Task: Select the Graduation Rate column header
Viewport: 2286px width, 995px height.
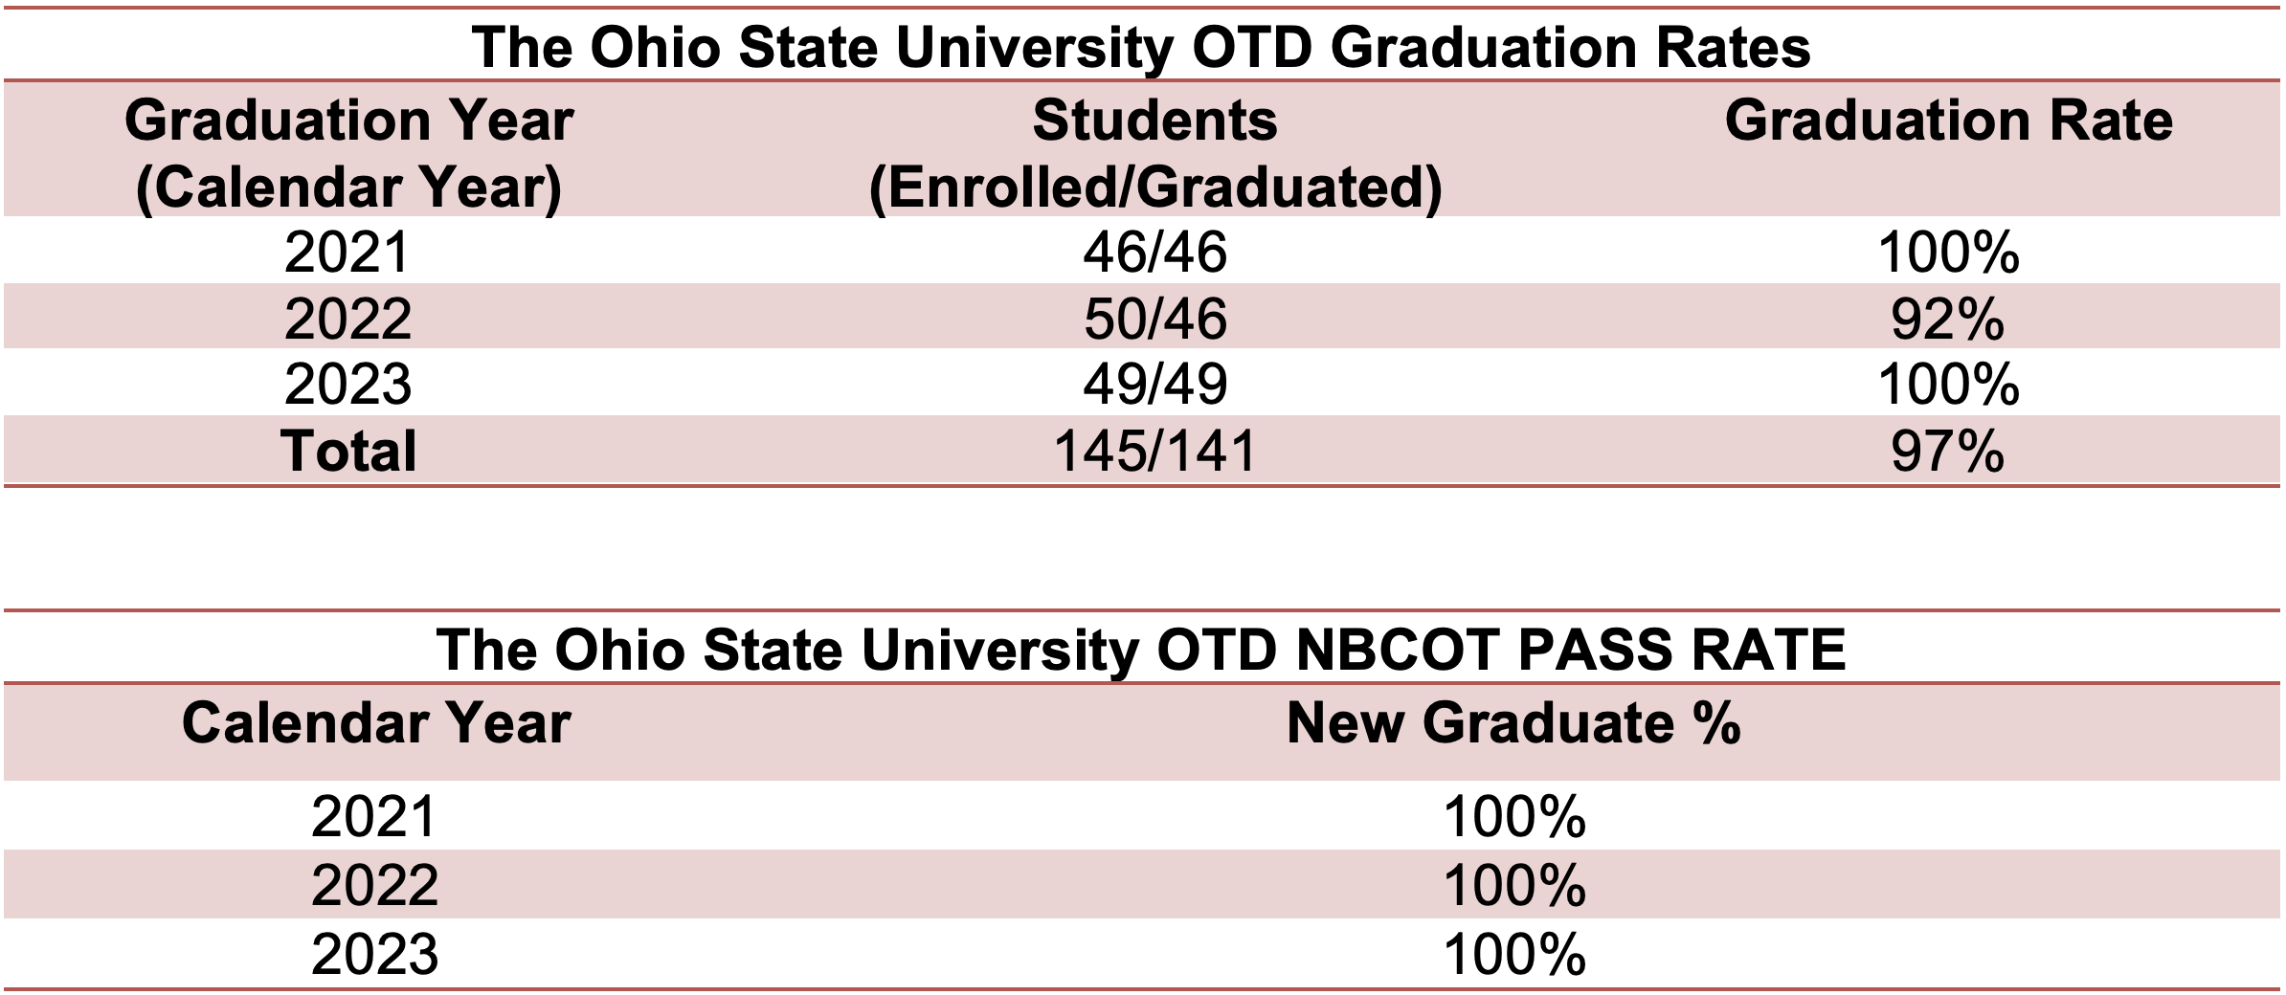Action: pyautogui.click(x=1948, y=121)
